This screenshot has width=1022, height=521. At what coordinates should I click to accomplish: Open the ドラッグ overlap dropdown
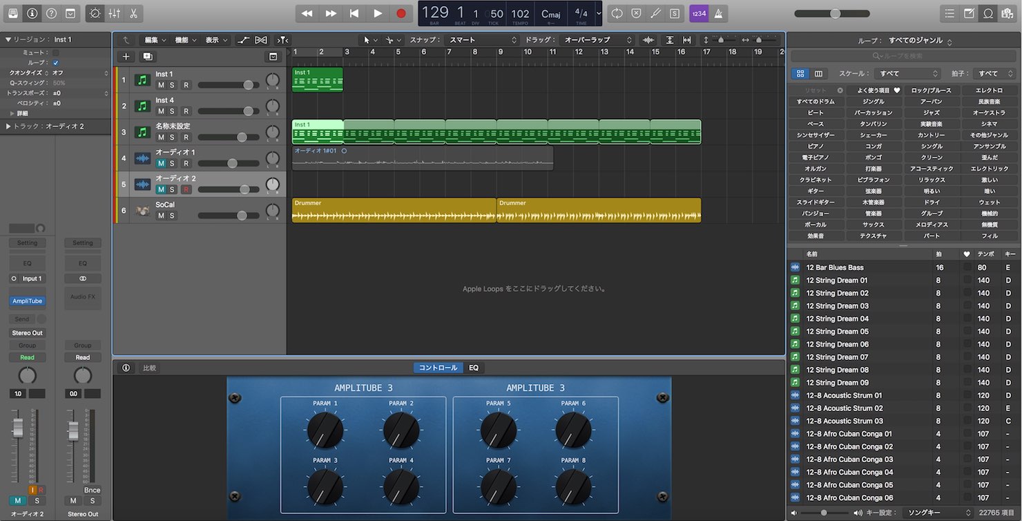pos(597,40)
